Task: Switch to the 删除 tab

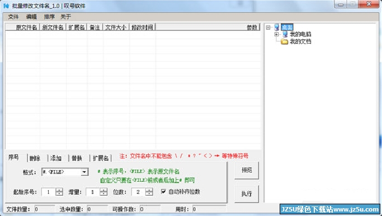Action: coord(35,158)
